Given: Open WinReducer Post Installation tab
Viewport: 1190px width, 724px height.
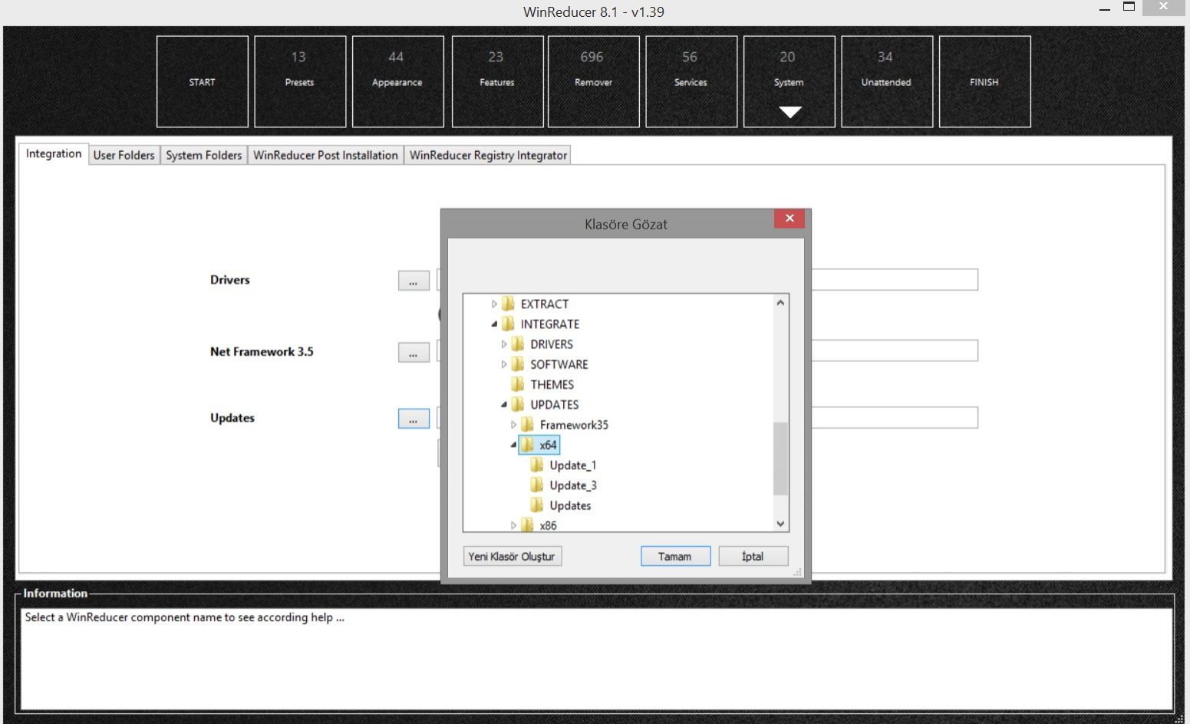Looking at the screenshot, I should [326, 155].
